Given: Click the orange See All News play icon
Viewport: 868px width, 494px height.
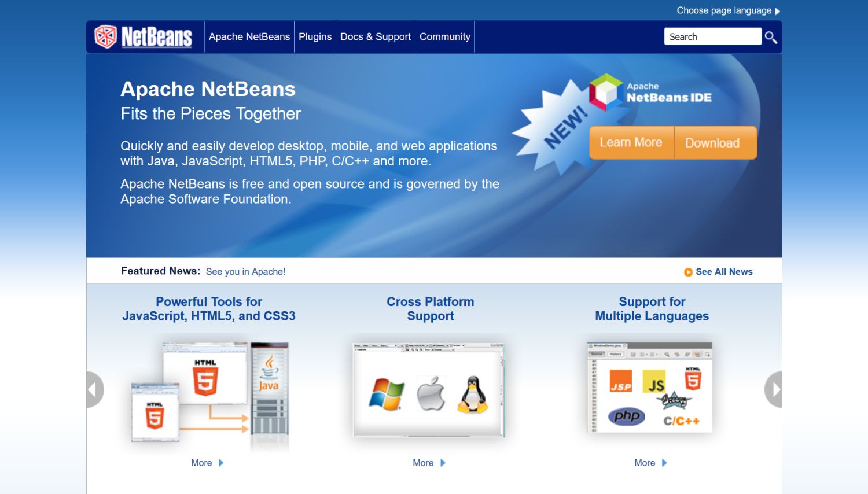Looking at the screenshot, I should click(x=689, y=272).
